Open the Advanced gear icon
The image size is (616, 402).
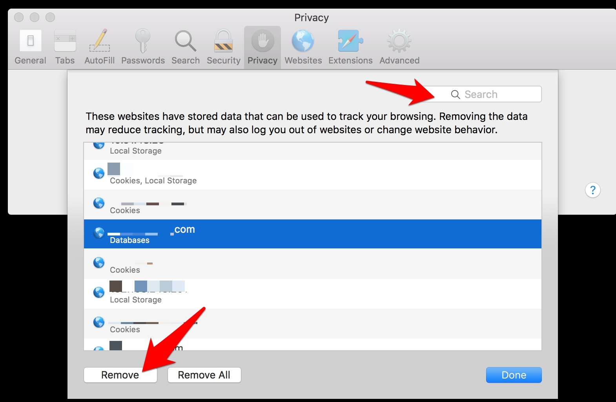[399, 41]
